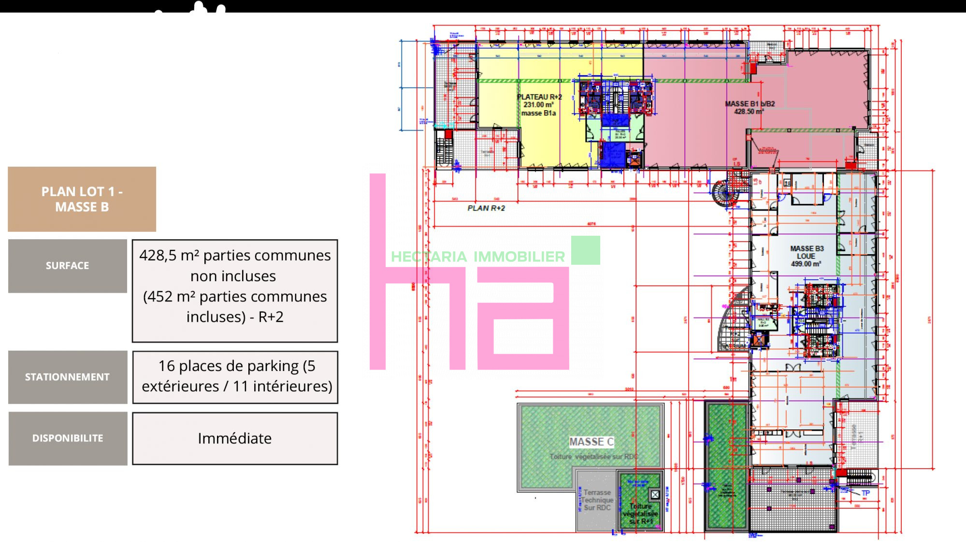Select the STATIONNEMENT label box
Viewport: 966px width, 542px height.
(68, 377)
